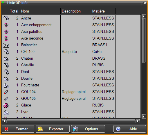This screenshot has height=135, width=148.
Task: Select the Axe echappement axis icon
Action: tap(6, 25)
